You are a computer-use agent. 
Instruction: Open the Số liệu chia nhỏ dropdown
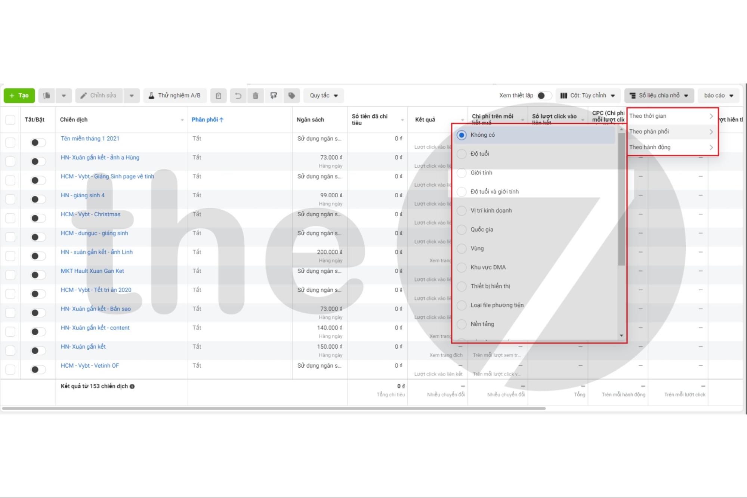click(659, 96)
